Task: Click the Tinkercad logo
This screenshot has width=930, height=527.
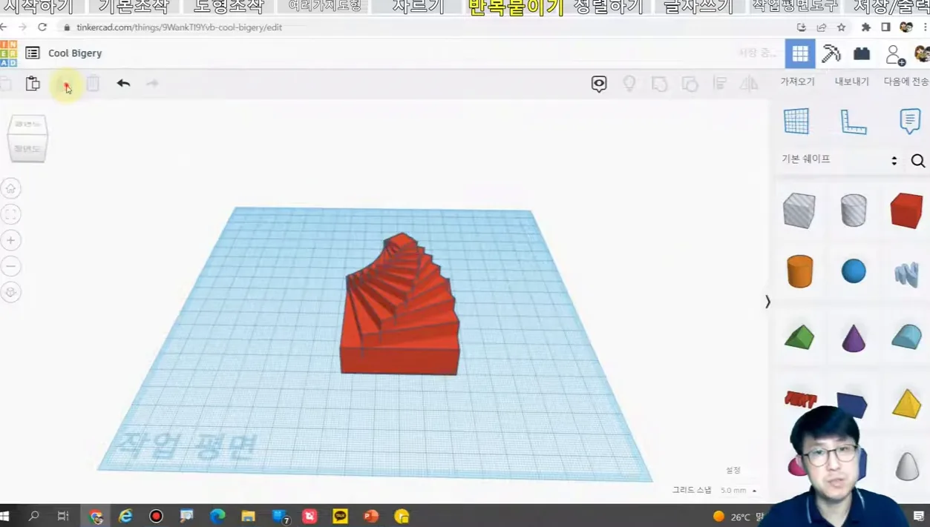Action: (8, 53)
